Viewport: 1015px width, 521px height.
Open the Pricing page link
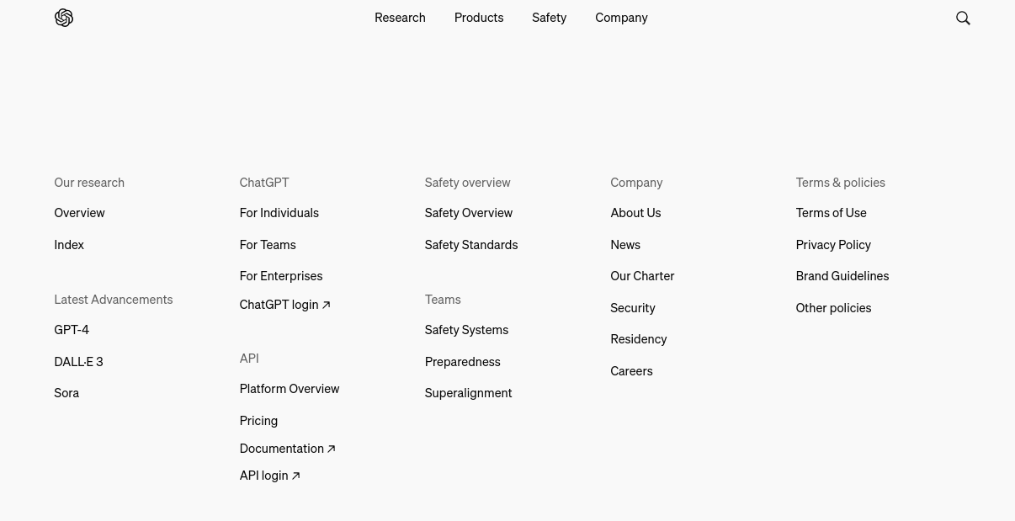[x=258, y=421]
